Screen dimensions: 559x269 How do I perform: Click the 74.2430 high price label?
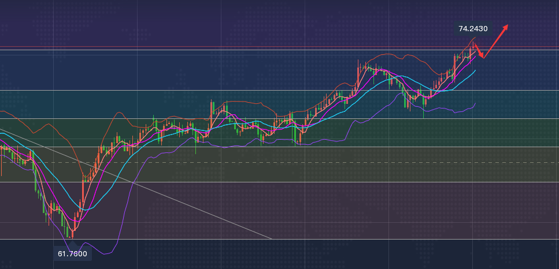(x=473, y=28)
